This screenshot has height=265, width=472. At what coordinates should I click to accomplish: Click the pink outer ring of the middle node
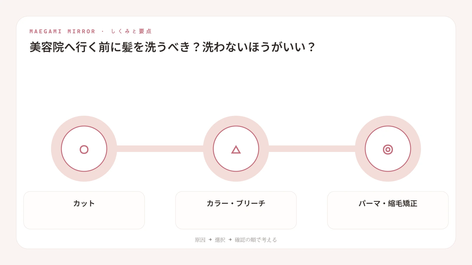236,121
